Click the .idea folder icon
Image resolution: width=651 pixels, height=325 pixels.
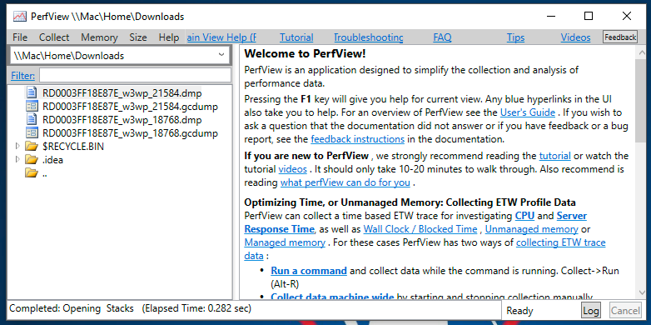[x=31, y=160]
